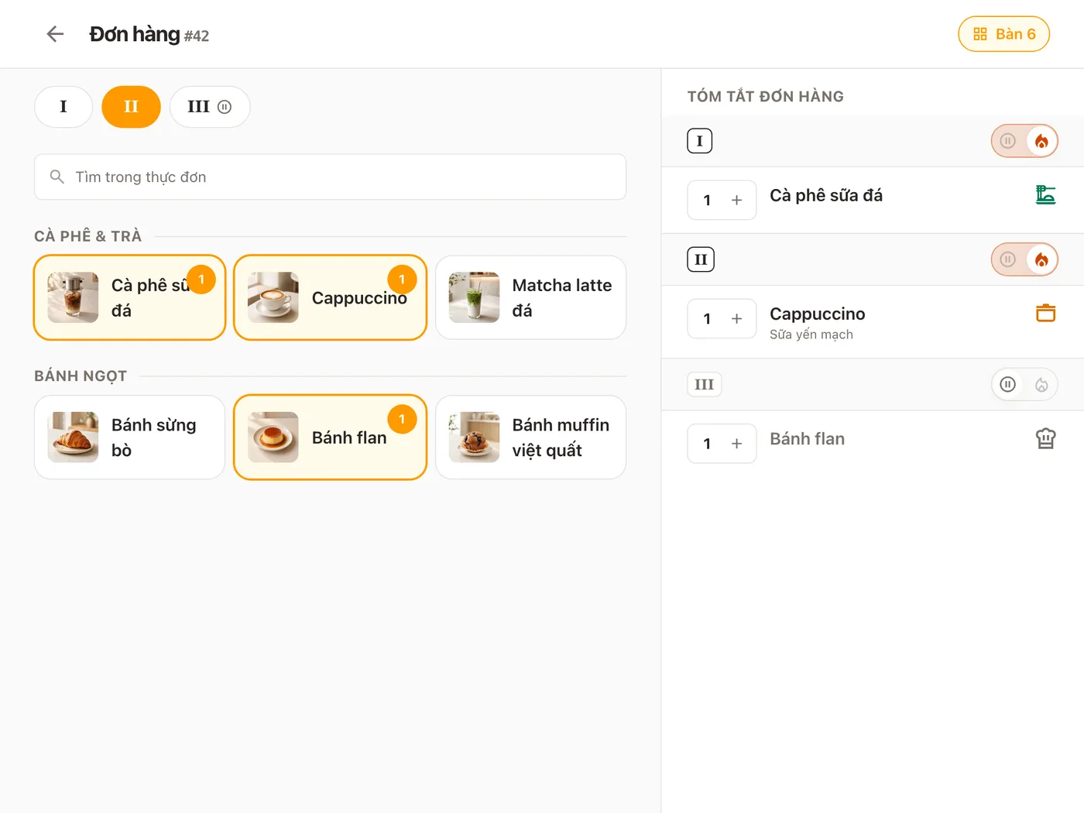This screenshot has width=1084, height=813.
Task: Toggle fire option for course III
Action: click(x=1041, y=385)
